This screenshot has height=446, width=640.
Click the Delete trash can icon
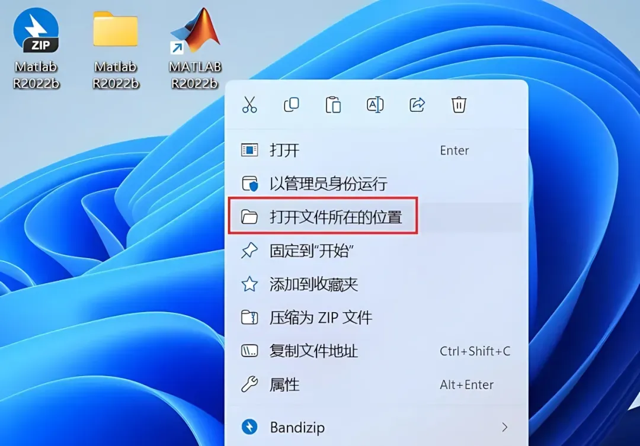pyautogui.click(x=459, y=105)
